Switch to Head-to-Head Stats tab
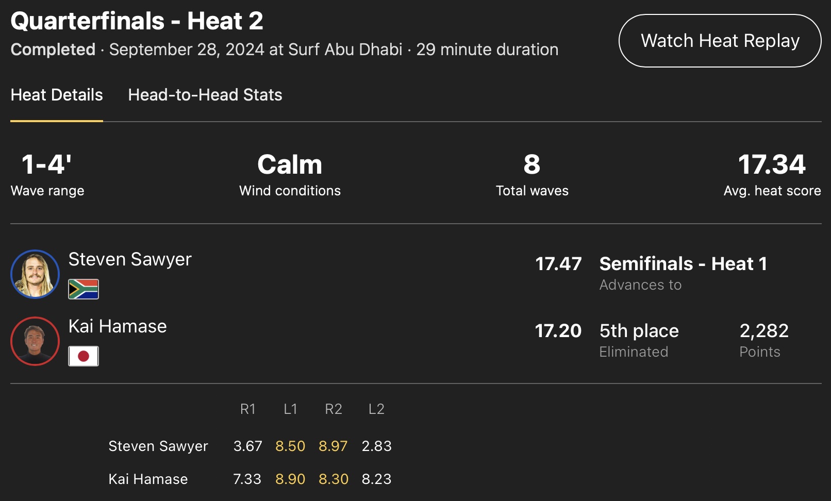The width and height of the screenshot is (831, 501). tap(205, 95)
